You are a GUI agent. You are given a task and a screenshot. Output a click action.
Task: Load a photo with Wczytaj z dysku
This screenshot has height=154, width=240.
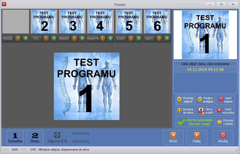[225, 122]
